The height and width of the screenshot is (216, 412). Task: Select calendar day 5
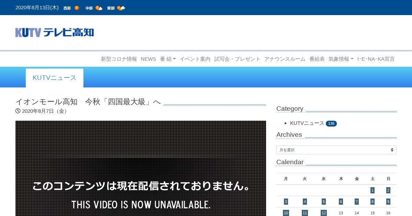[323, 202]
